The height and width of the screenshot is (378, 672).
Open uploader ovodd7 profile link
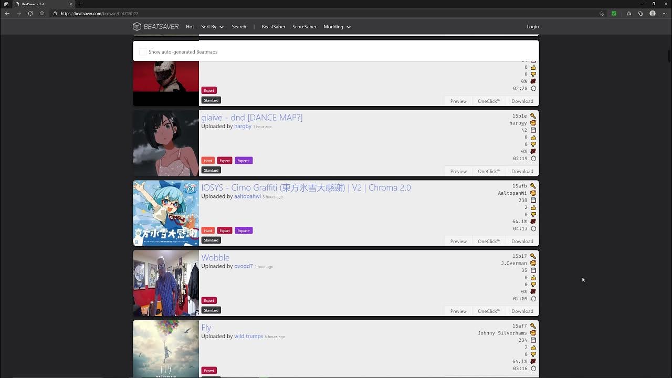244,266
